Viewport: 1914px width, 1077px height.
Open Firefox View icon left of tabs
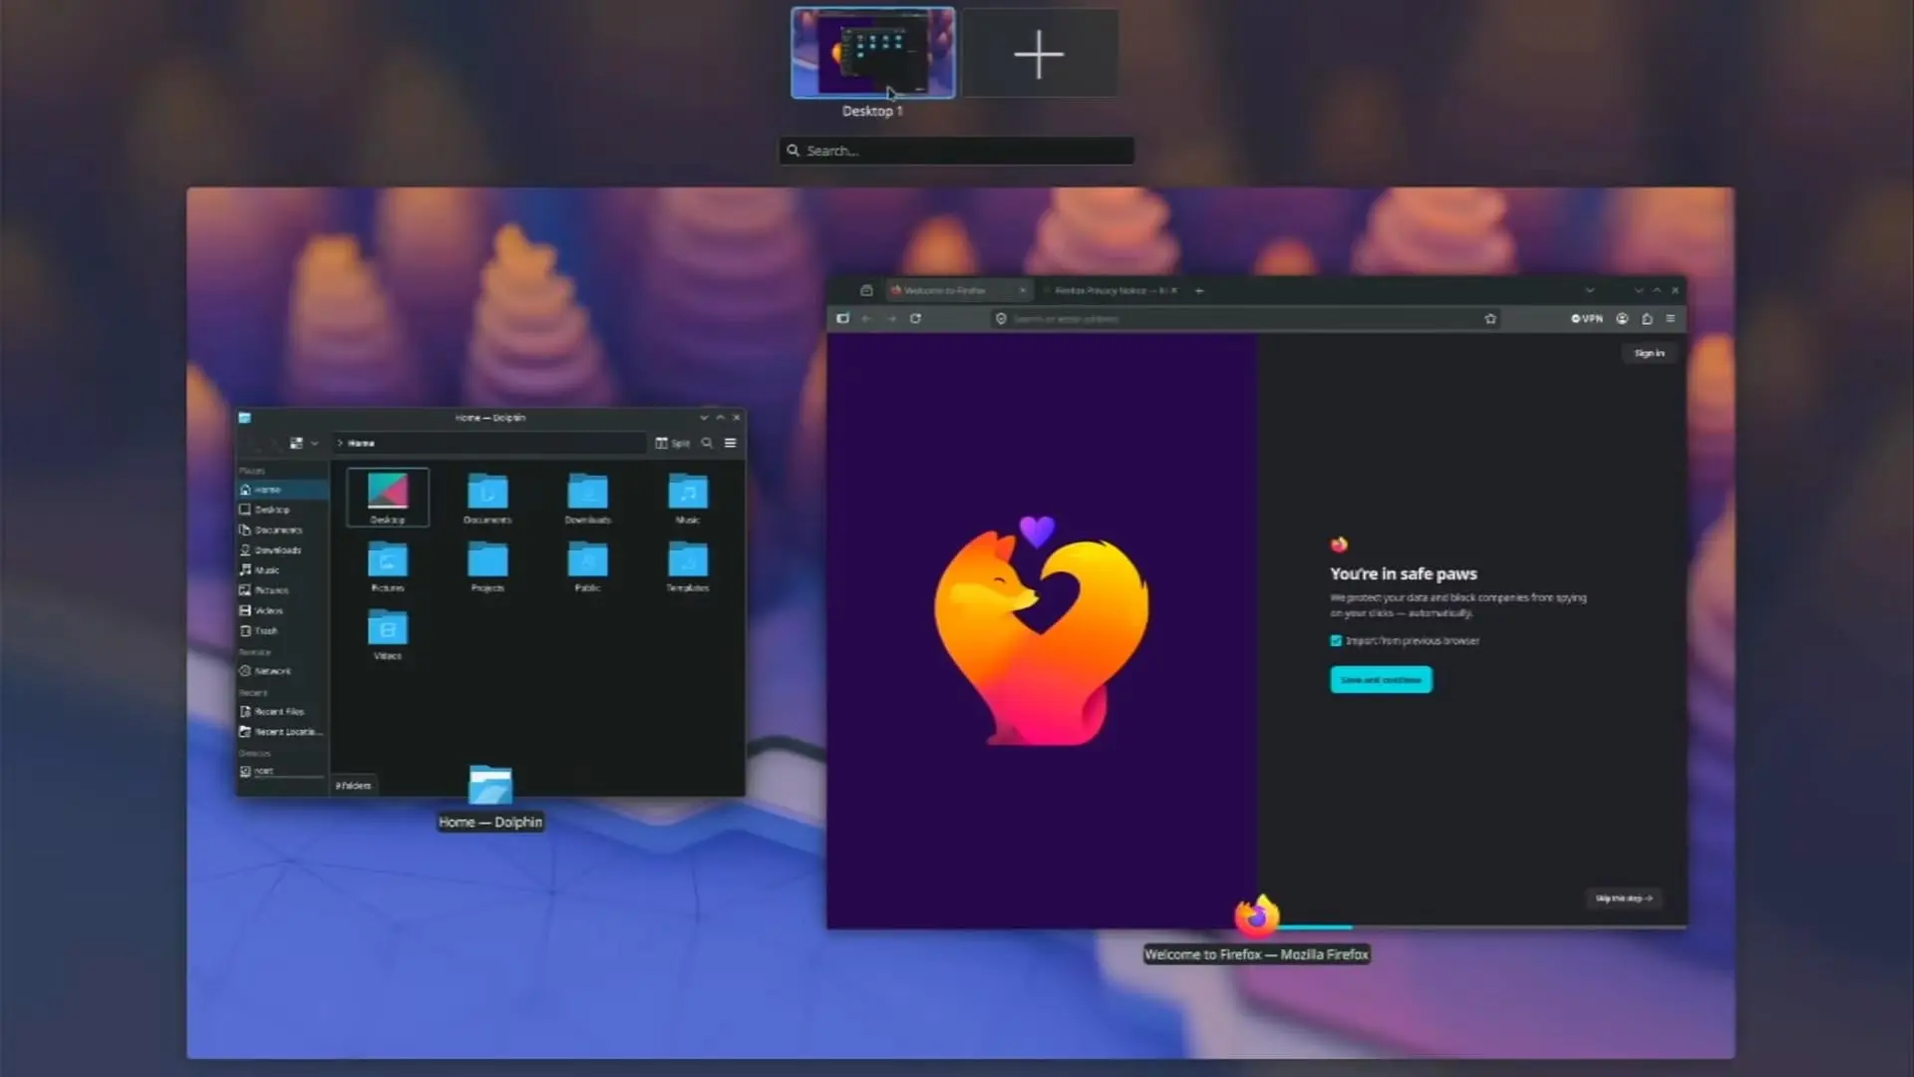tap(866, 290)
